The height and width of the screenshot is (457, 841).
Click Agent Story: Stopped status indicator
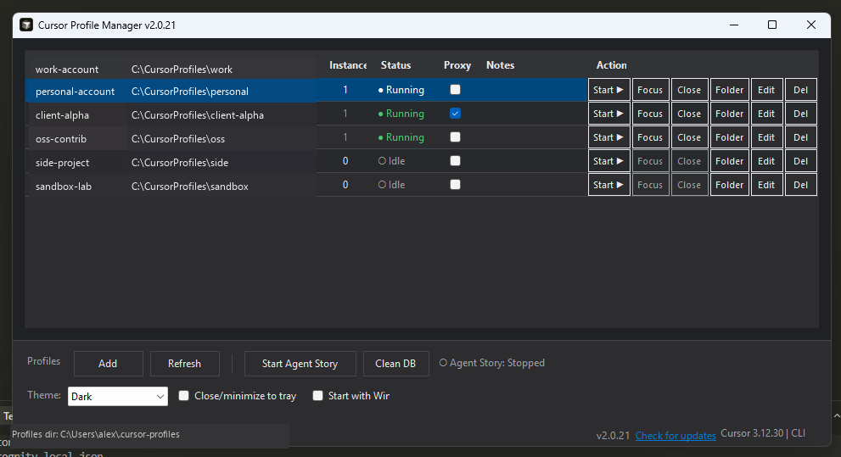(492, 363)
